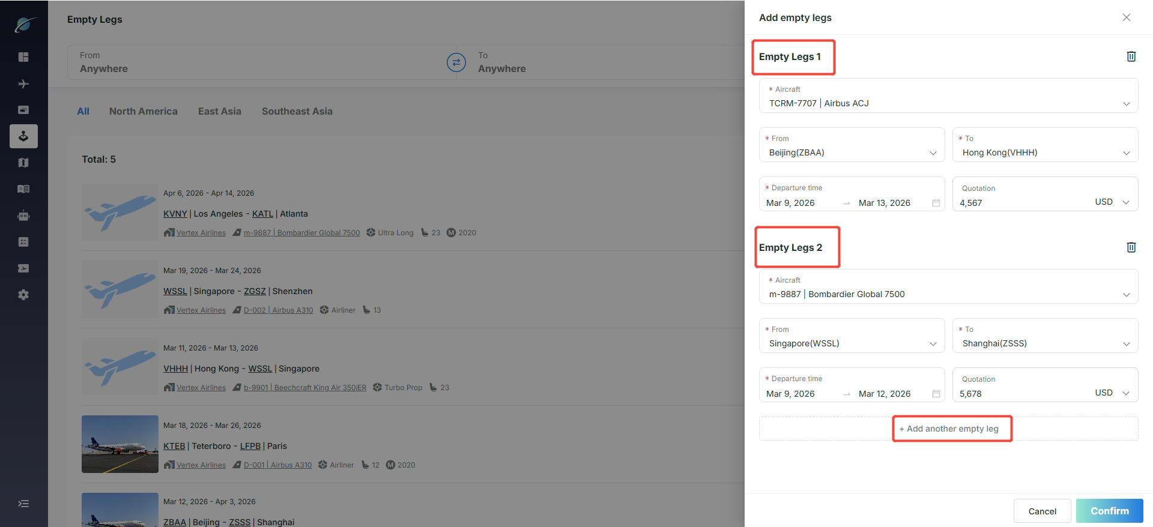The width and height of the screenshot is (1153, 527).
Task: Open Vertex Airlines link in Teterboro–Paris listing
Action: coord(201,465)
